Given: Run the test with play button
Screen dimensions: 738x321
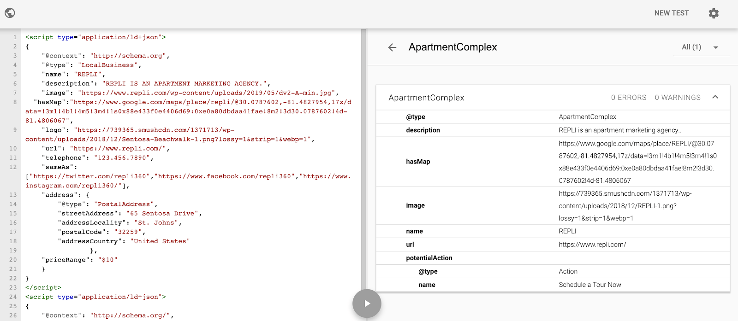Looking at the screenshot, I should [x=367, y=303].
